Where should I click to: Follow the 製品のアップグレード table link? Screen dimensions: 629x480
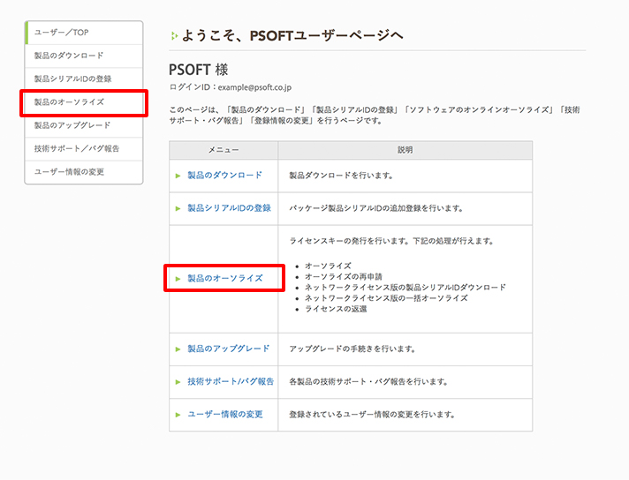pyautogui.click(x=229, y=349)
